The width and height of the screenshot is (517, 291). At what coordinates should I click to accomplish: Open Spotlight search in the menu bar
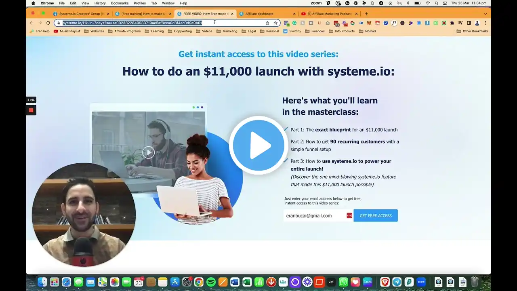coord(437,3)
